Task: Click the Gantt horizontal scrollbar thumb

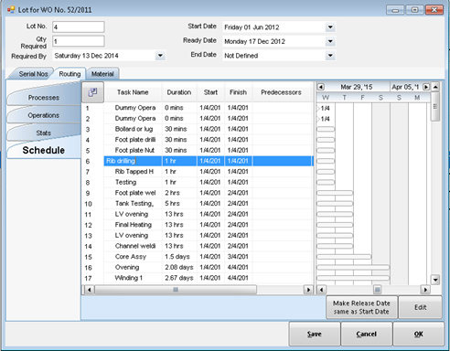Action: pos(377,290)
